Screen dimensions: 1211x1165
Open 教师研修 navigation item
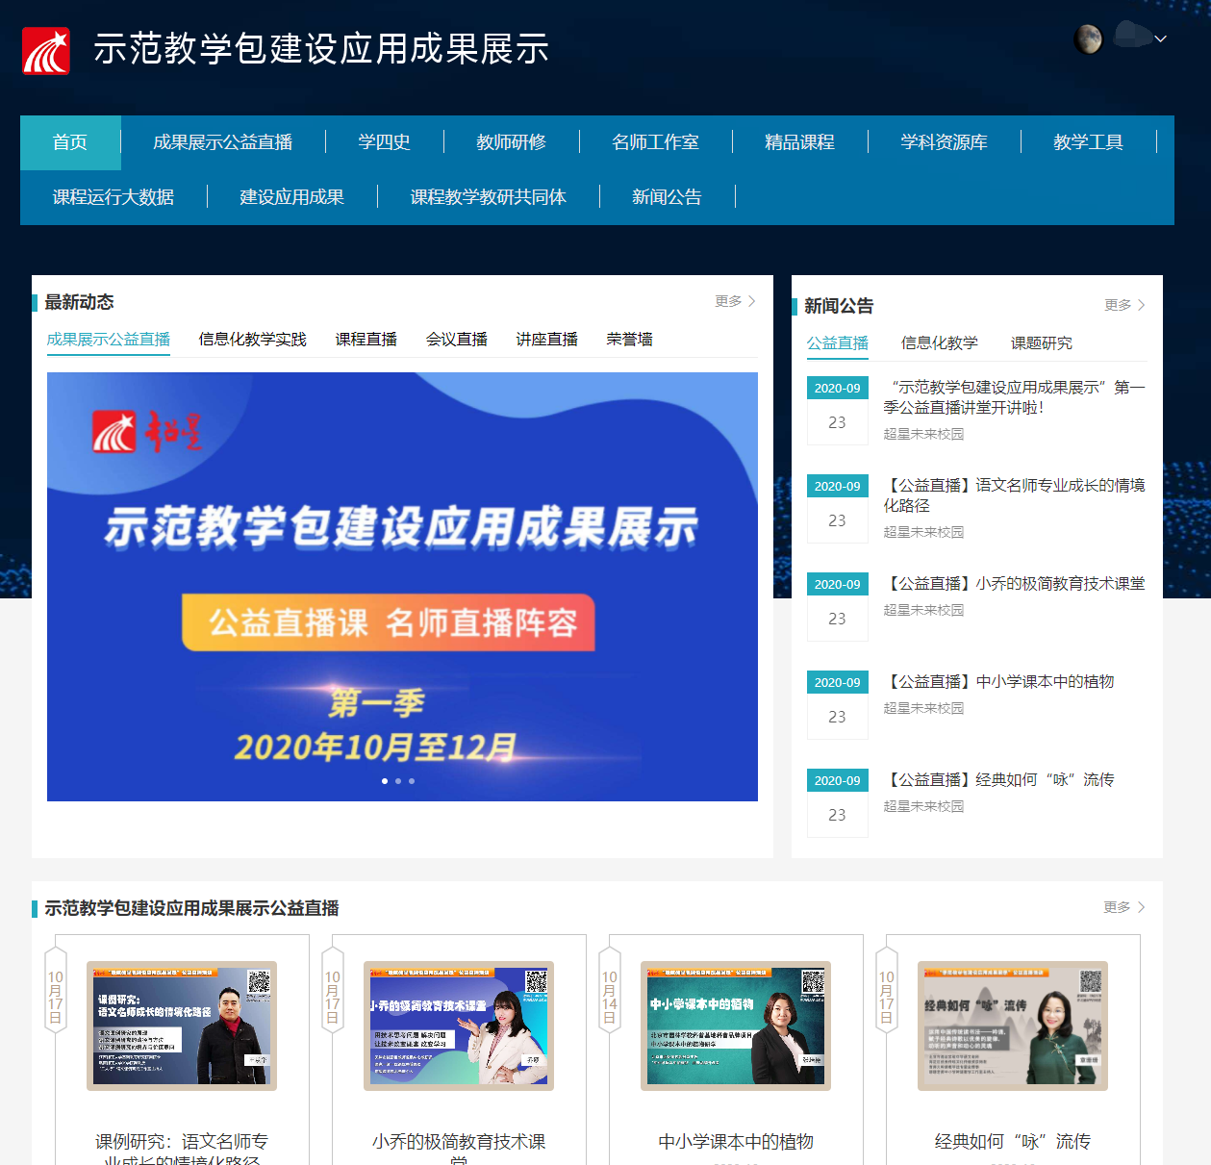[511, 142]
